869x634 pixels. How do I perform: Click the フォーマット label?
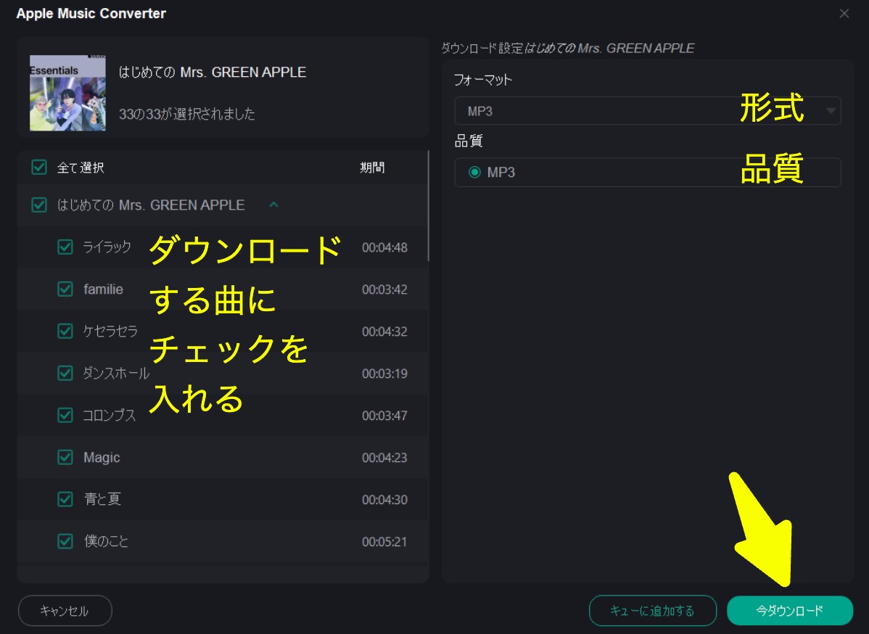482,80
